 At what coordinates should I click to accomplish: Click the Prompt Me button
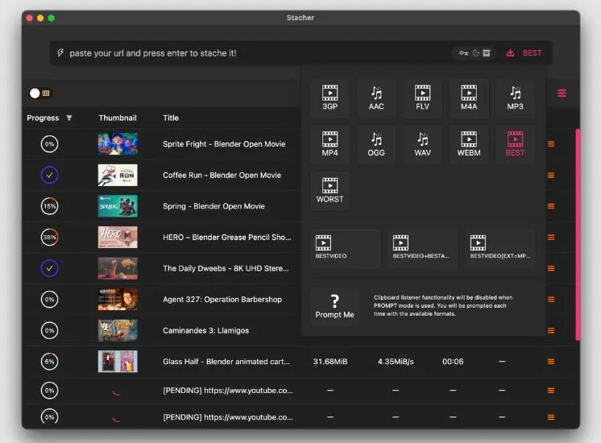334,306
